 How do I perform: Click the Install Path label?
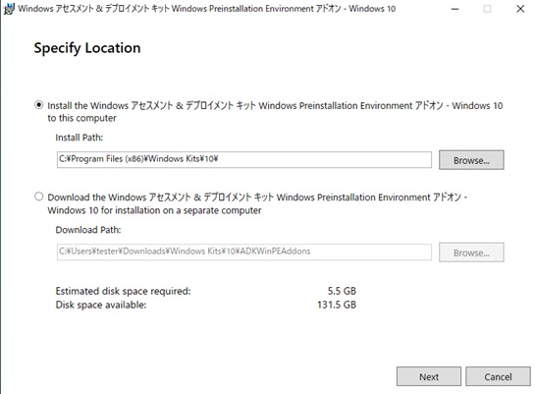pos(80,138)
